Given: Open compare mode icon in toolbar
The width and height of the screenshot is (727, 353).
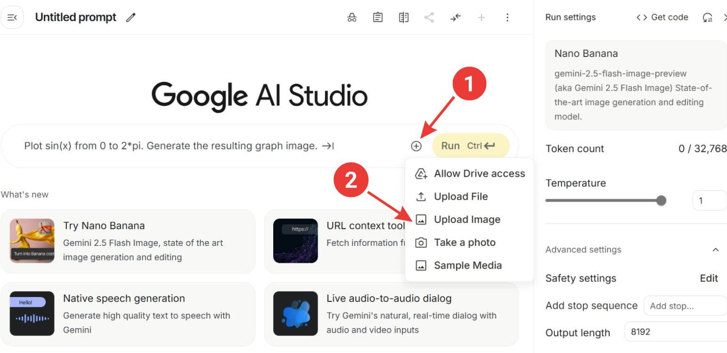Looking at the screenshot, I should (x=403, y=18).
